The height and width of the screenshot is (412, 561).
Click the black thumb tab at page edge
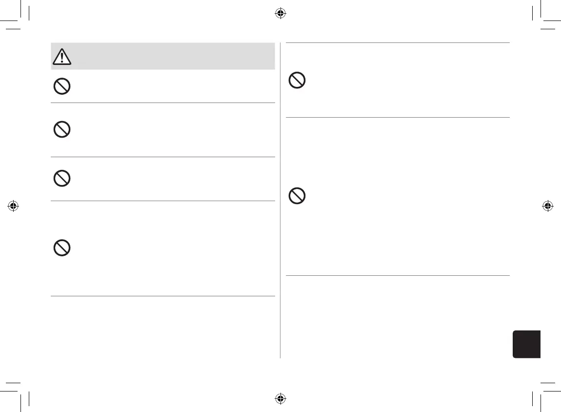point(527,344)
